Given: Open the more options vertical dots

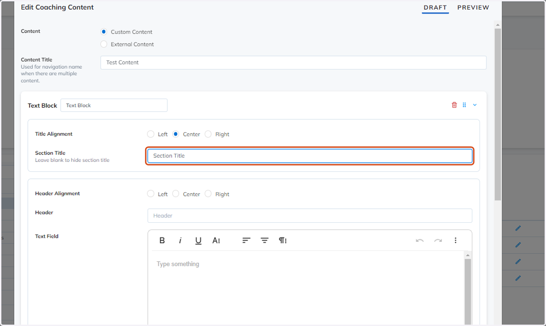Looking at the screenshot, I should click(x=455, y=241).
